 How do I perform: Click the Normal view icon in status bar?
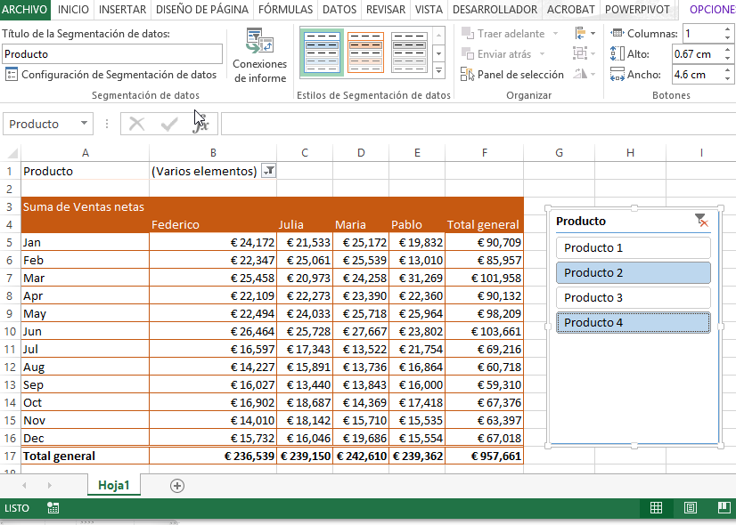[x=657, y=507]
